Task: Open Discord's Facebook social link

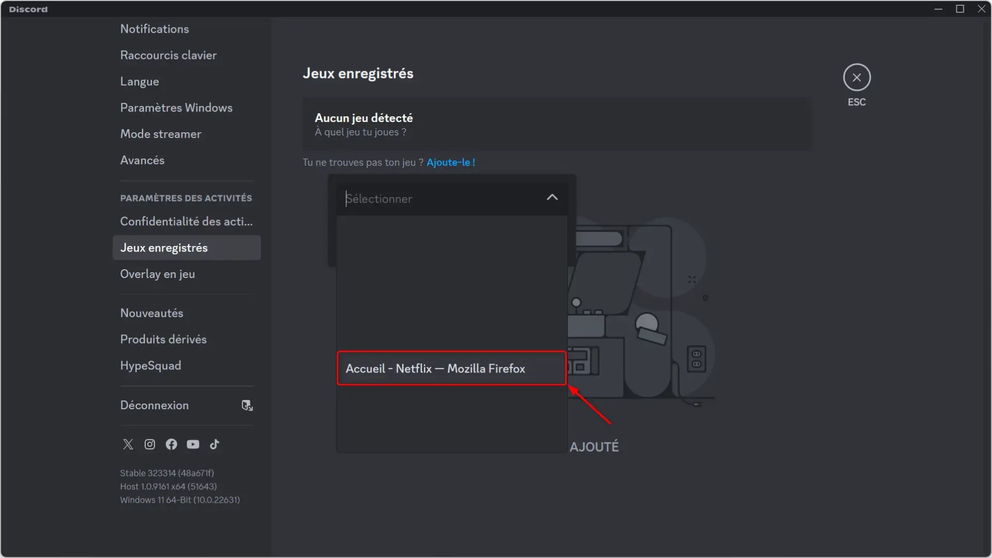Action: click(171, 444)
